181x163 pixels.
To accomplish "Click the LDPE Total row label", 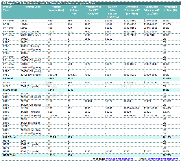I will [x=9, y=137].
